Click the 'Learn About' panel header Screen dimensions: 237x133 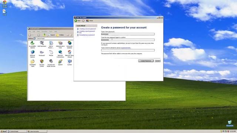point(86,26)
